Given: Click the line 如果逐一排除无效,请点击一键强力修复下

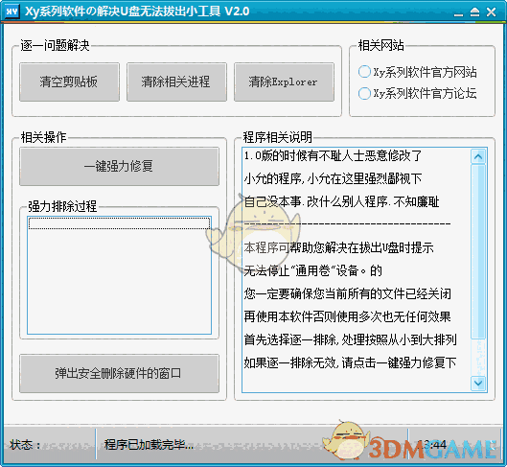Looking at the screenshot, I should 350,362.
